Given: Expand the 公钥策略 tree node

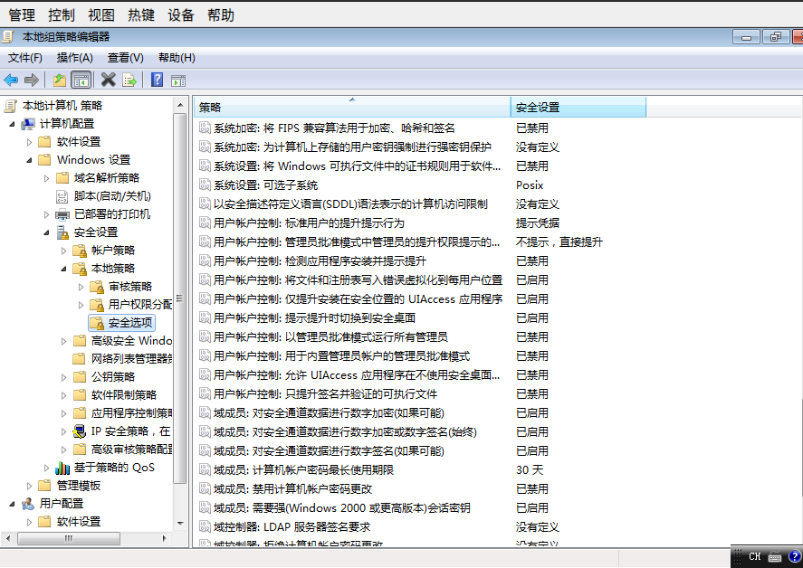Looking at the screenshot, I should tap(64, 377).
